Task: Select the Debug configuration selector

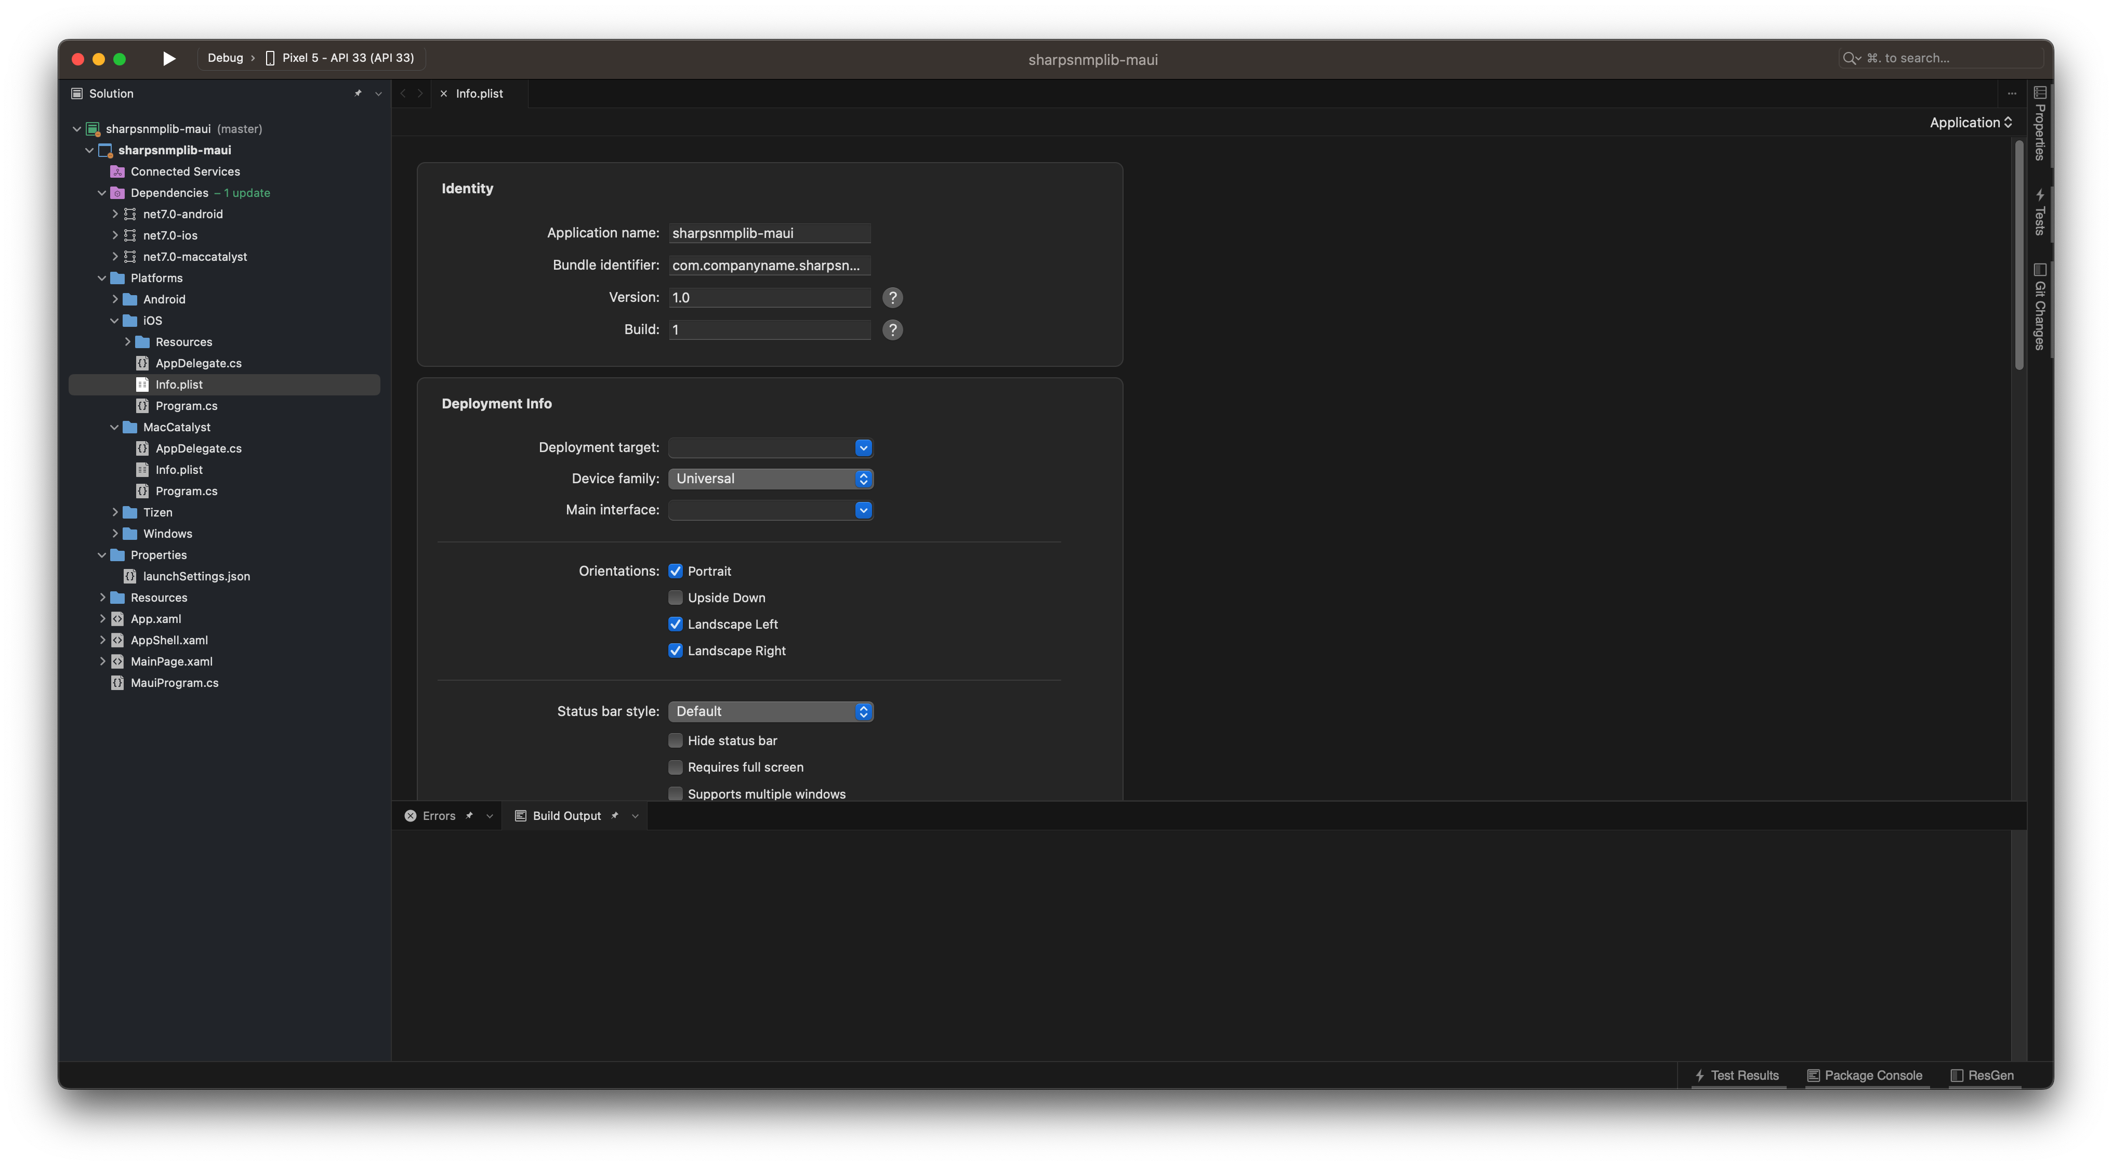Action: click(x=226, y=58)
